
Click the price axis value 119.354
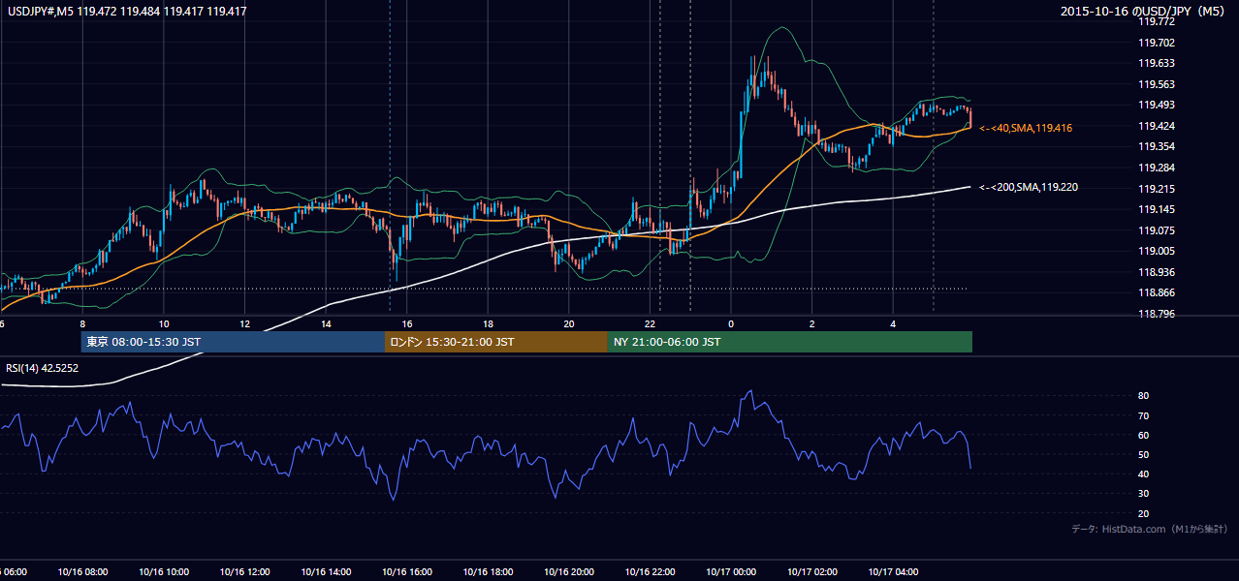coord(1156,146)
